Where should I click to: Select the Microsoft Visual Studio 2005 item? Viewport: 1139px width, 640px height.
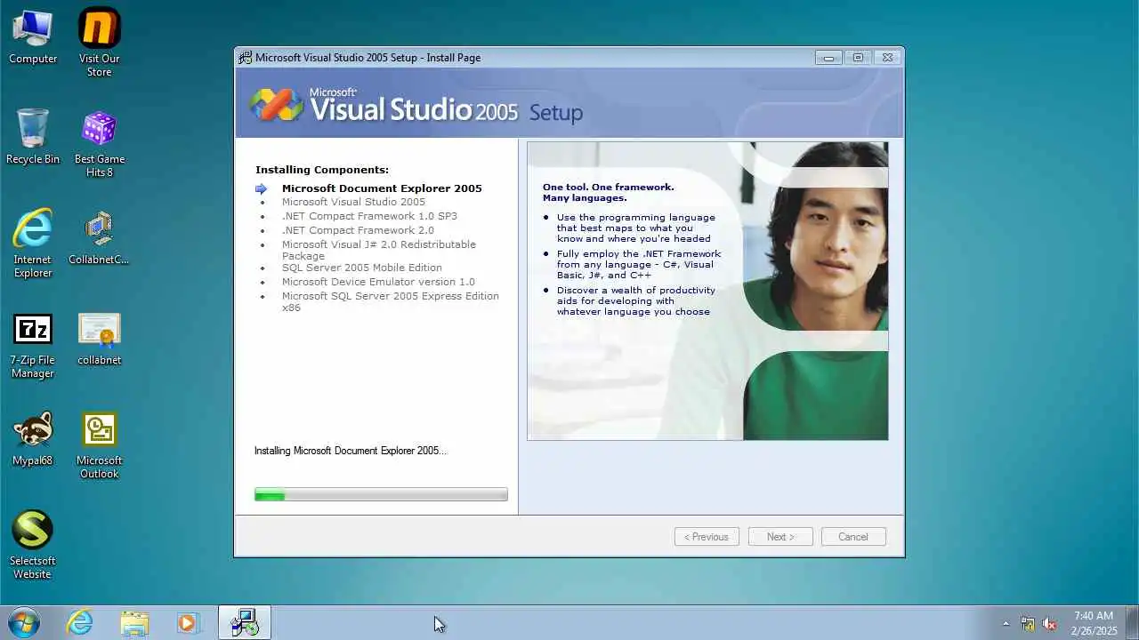[353, 202]
